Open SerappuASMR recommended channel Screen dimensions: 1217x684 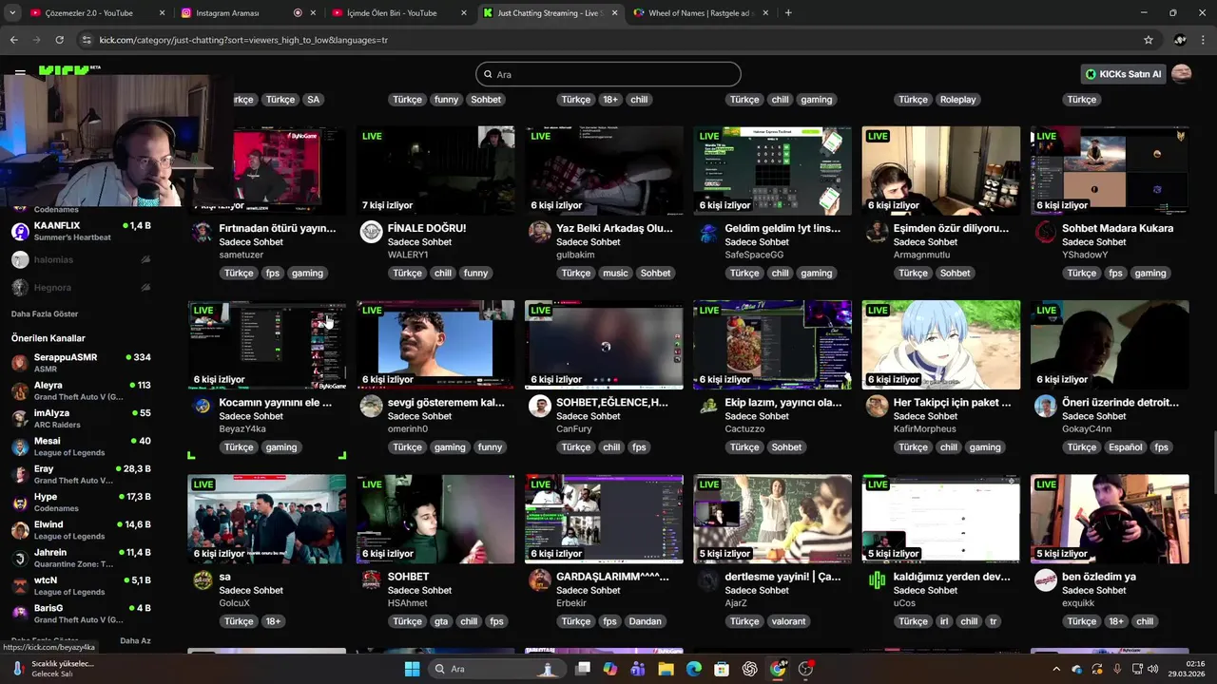click(x=81, y=363)
